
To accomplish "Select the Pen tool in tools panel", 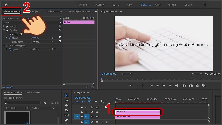I will (x=67, y=120).
